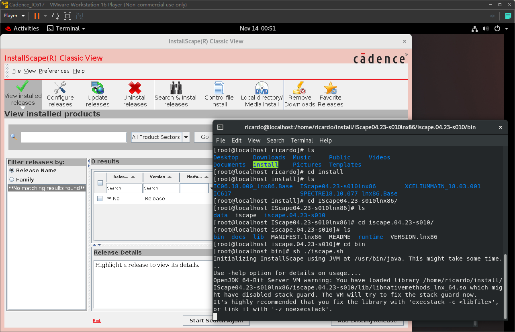The image size is (515, 332).
Task: Open Configure releases tool
Action: tap(60, 94)
